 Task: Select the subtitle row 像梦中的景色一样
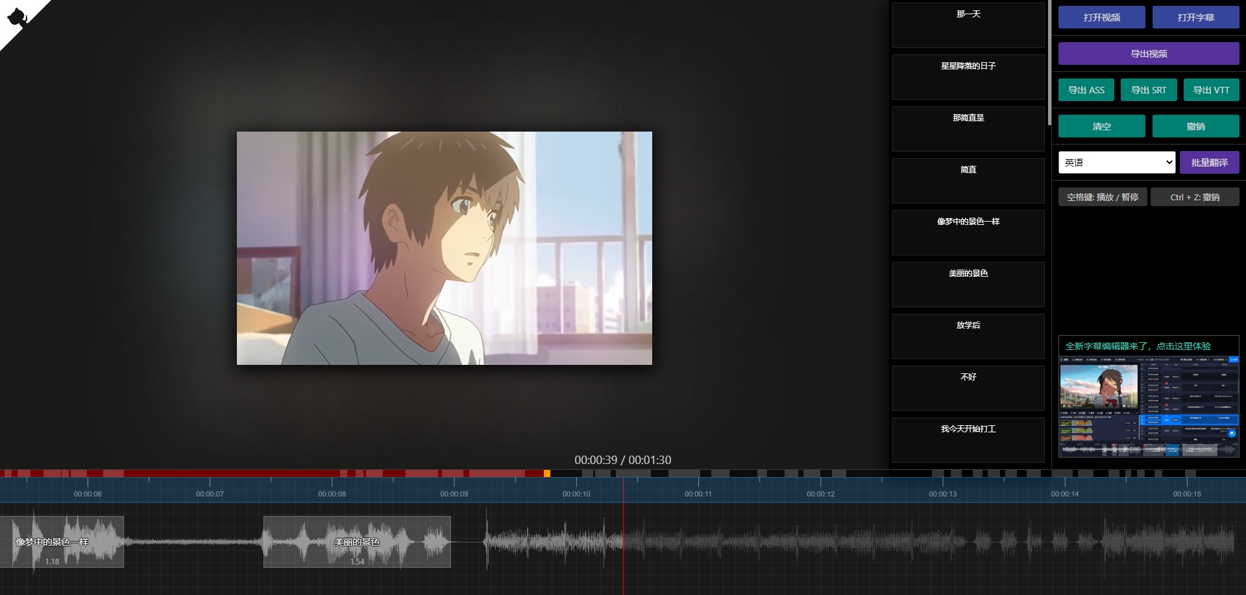(x=968, y=233)
